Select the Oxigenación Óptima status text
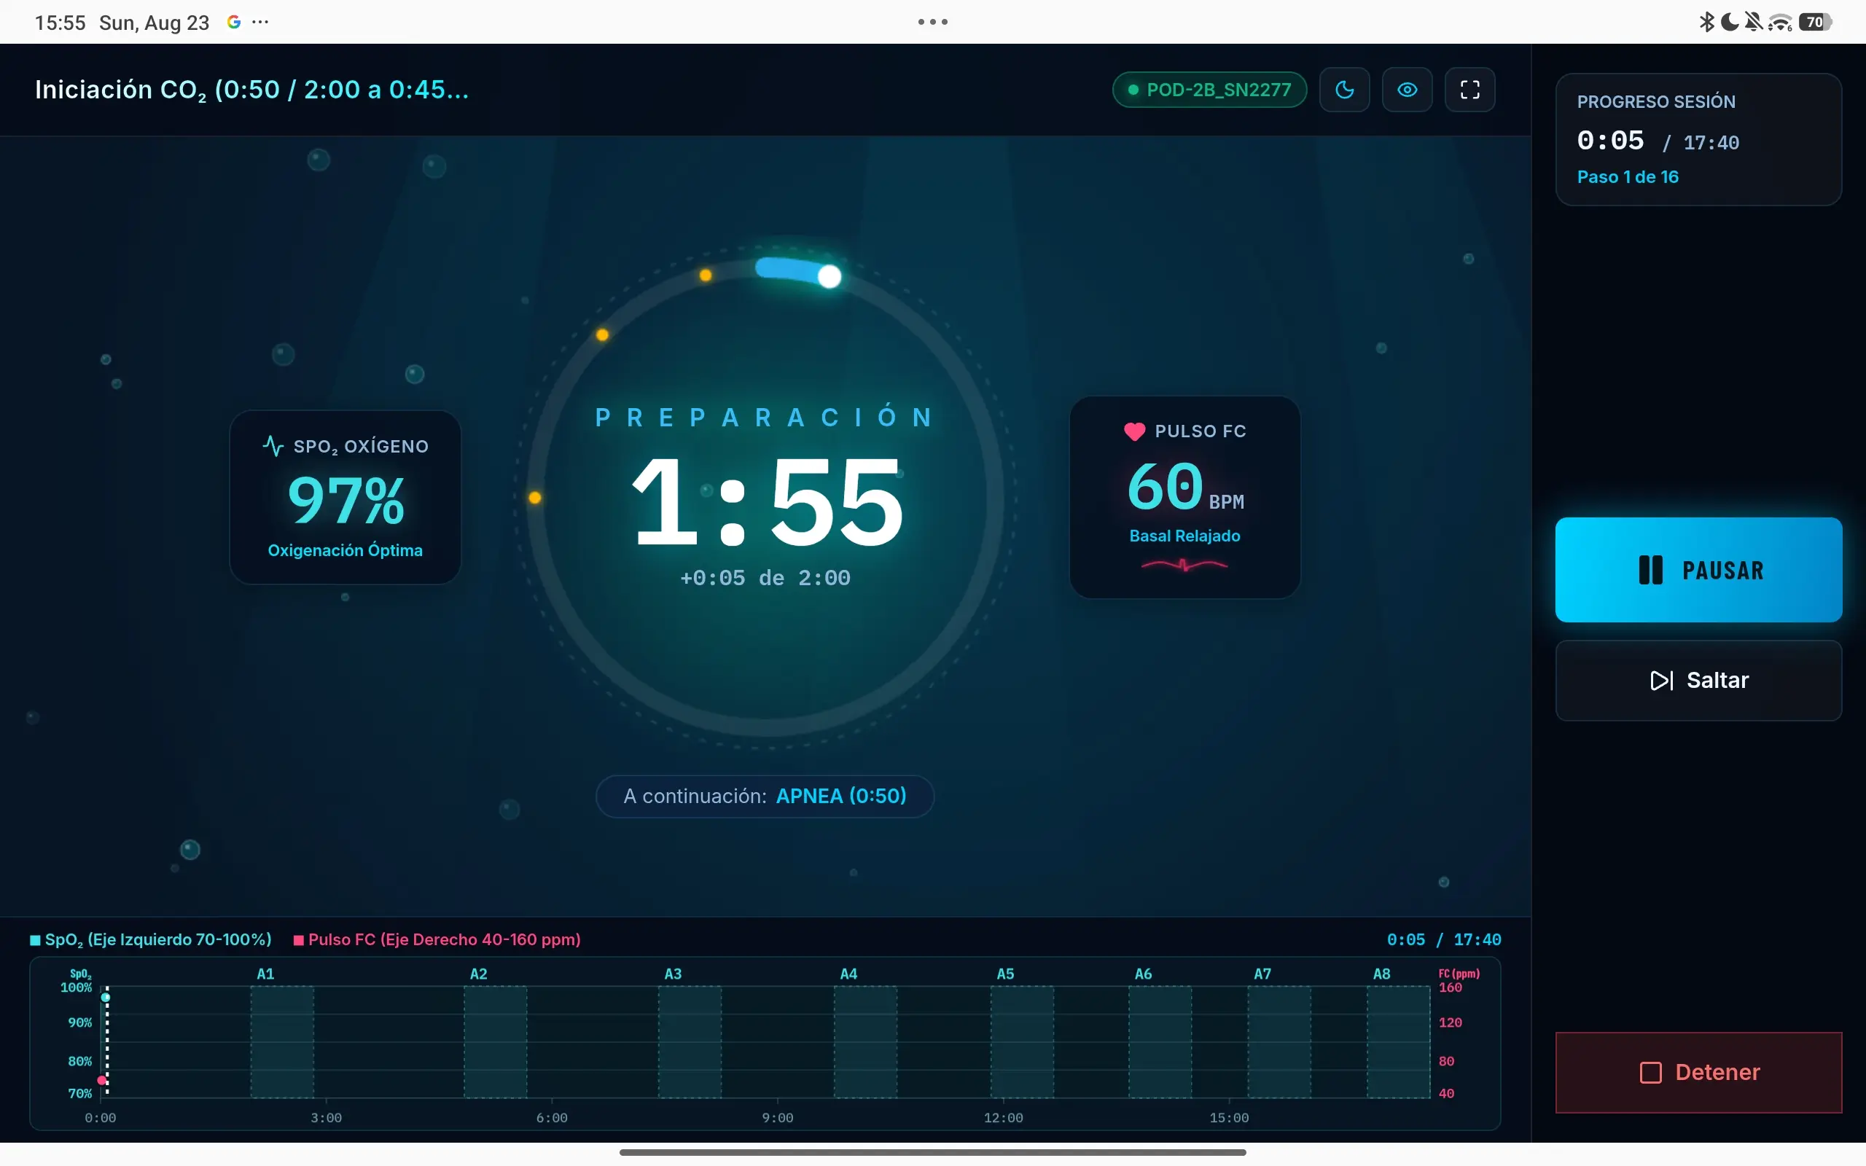 (x=346, y=549)
